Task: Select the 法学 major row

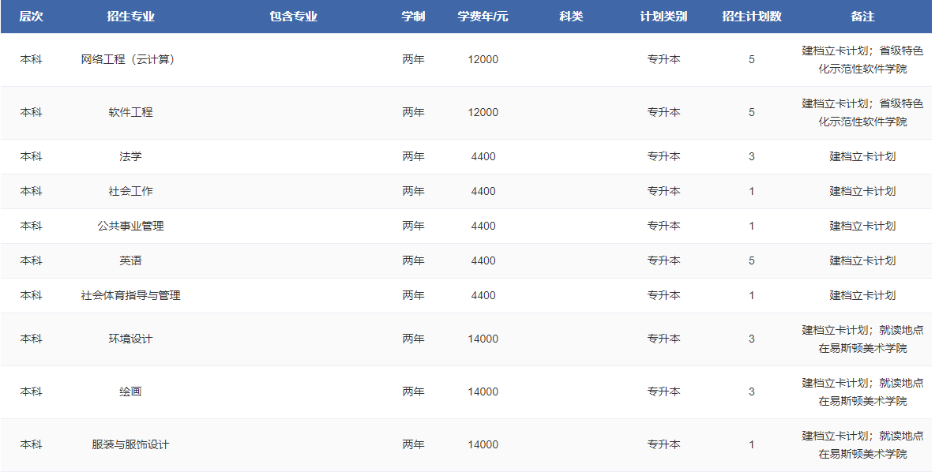Action: click(x=130, y=156)
